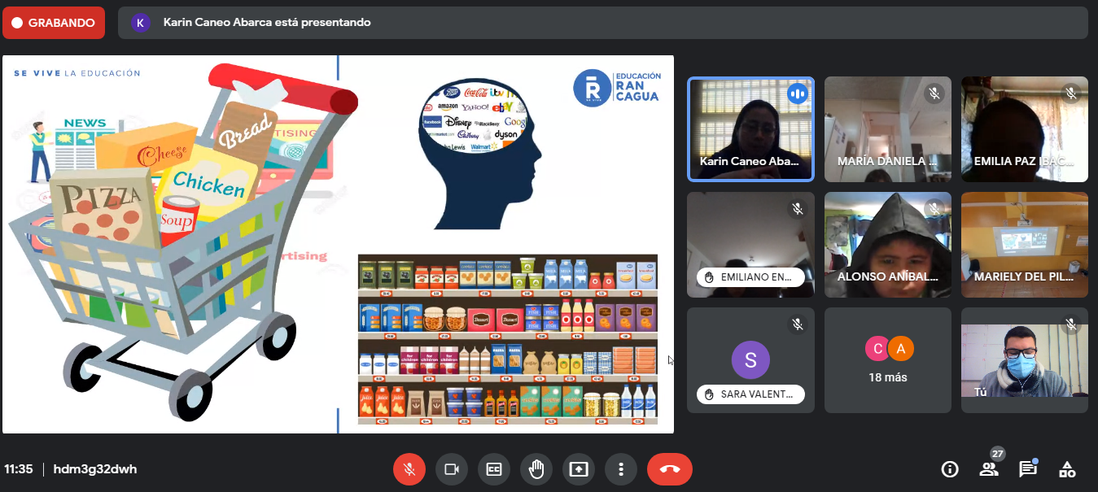Select MARÍA DANIELA video tile
The width and height of the screenshot is (1098, 492).
pos(887,128)
